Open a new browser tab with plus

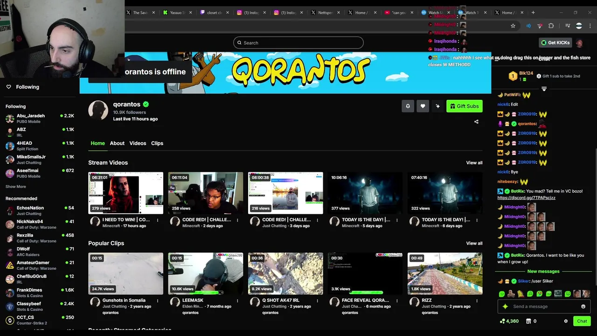pyautogui.click(x=533, y=13)
